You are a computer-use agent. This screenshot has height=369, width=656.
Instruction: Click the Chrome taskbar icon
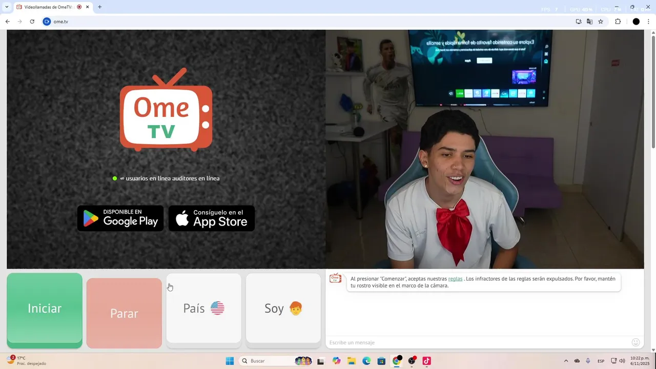(x=397, y=361)
